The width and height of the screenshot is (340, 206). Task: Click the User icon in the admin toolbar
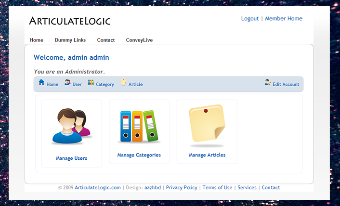click(67, 82)
